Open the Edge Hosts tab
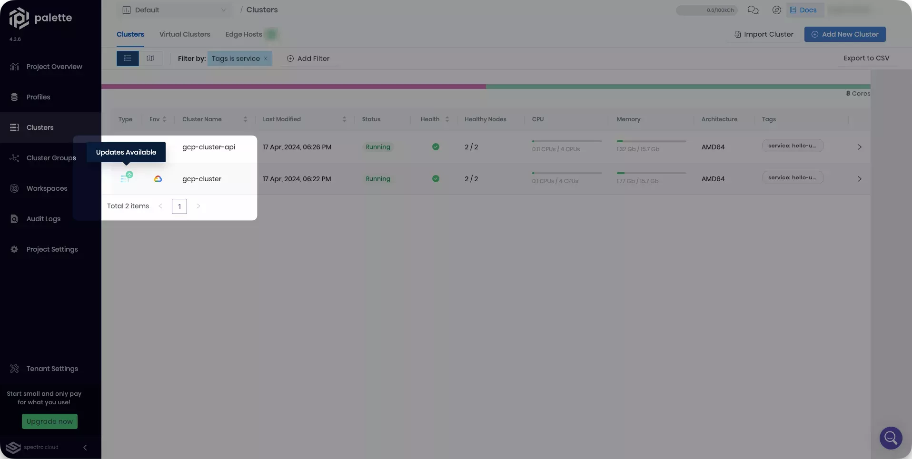Viewport: 912px width, 459px height. click(243, 34)
